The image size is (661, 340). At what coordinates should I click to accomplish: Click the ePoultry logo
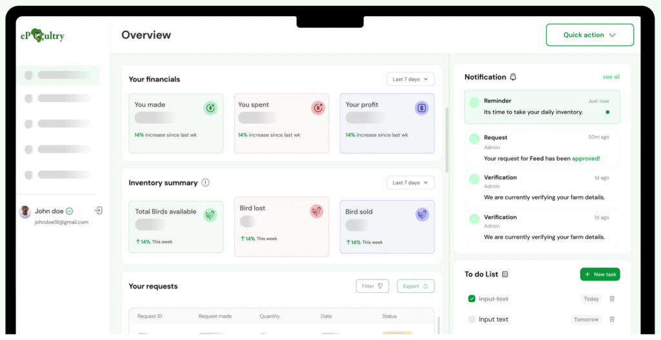[43, 35]
